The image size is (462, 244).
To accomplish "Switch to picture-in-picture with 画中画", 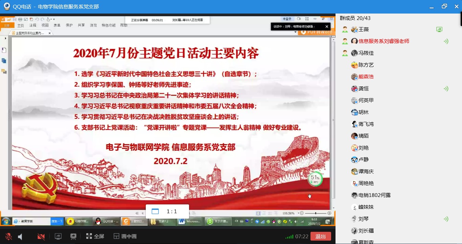I will coord(125,237).
